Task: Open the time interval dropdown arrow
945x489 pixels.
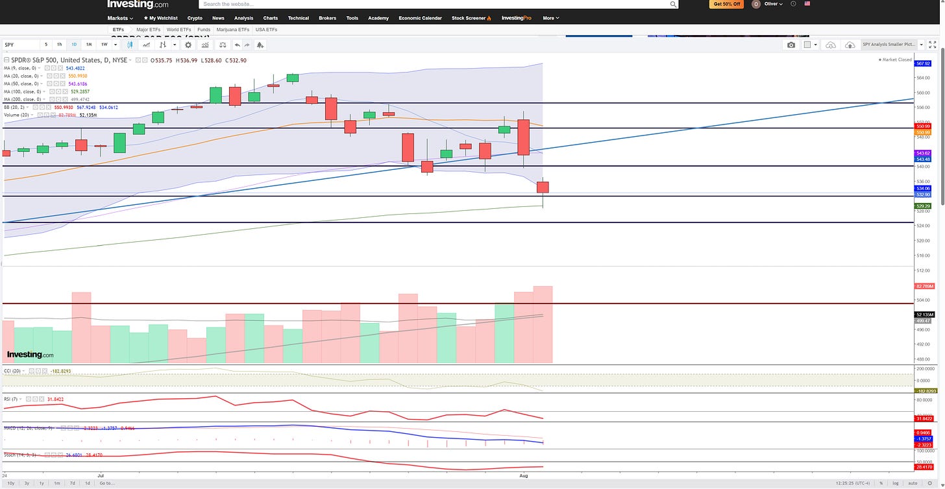Action: click(x=116, y=45)
